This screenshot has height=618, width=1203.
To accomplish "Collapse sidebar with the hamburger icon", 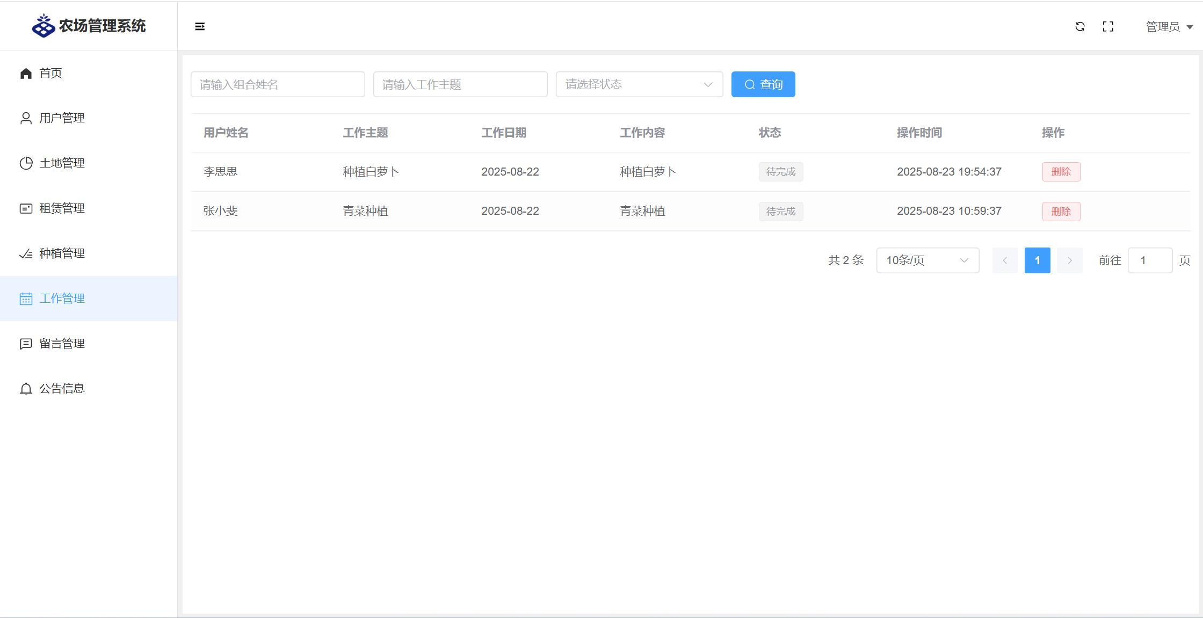I will pos(200,26).
